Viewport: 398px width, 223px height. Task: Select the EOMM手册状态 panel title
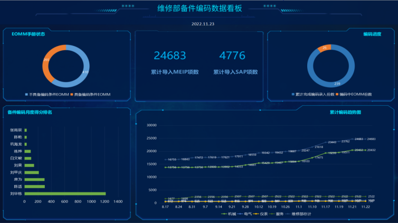pos(29,34)
